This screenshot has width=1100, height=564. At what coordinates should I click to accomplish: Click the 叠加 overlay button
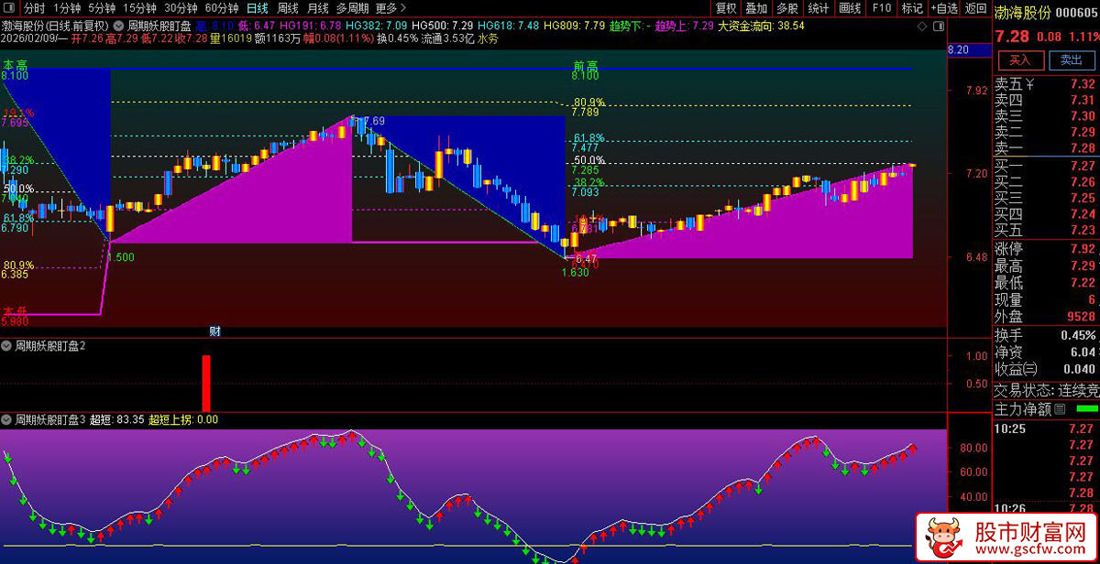756,8
